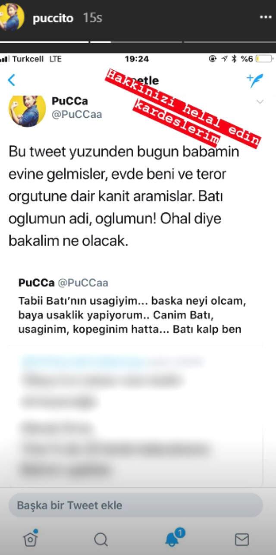Jump to the second story progress segment
The image size is (276, 555).
pyautogui.click(x=137, y=42)
